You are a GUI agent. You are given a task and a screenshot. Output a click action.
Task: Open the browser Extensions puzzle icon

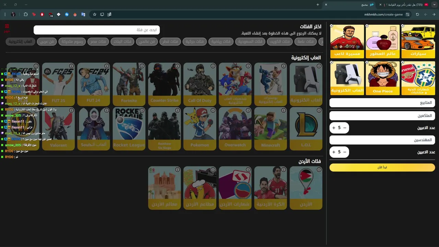[x=26, y=14]
